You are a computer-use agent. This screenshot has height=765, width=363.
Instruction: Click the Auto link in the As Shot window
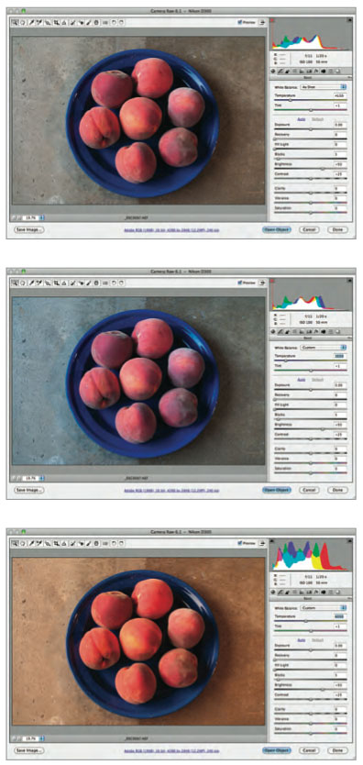coord(302,119)
